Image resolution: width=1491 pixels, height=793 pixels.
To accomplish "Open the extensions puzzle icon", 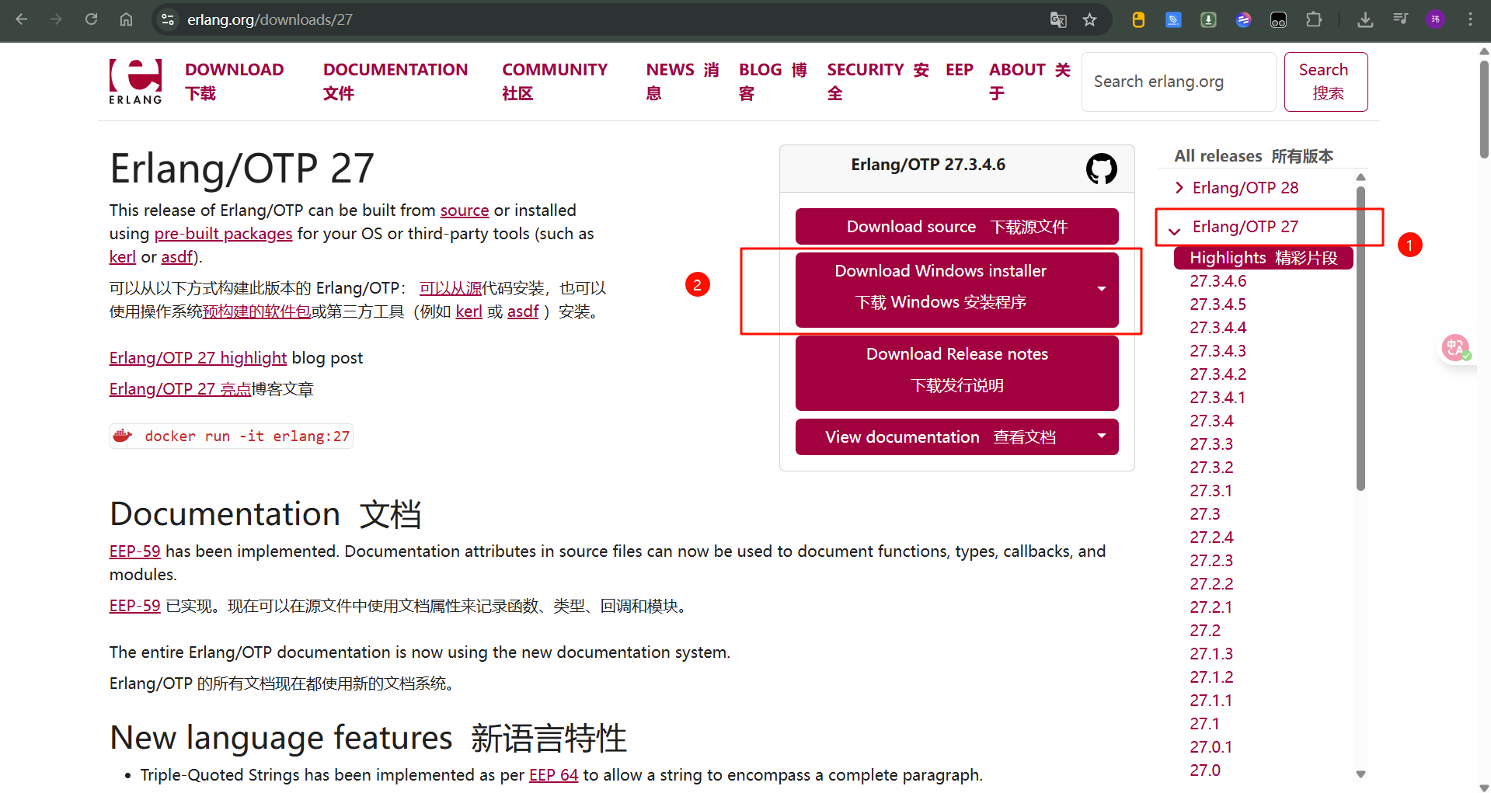I will click(1314, 19).
